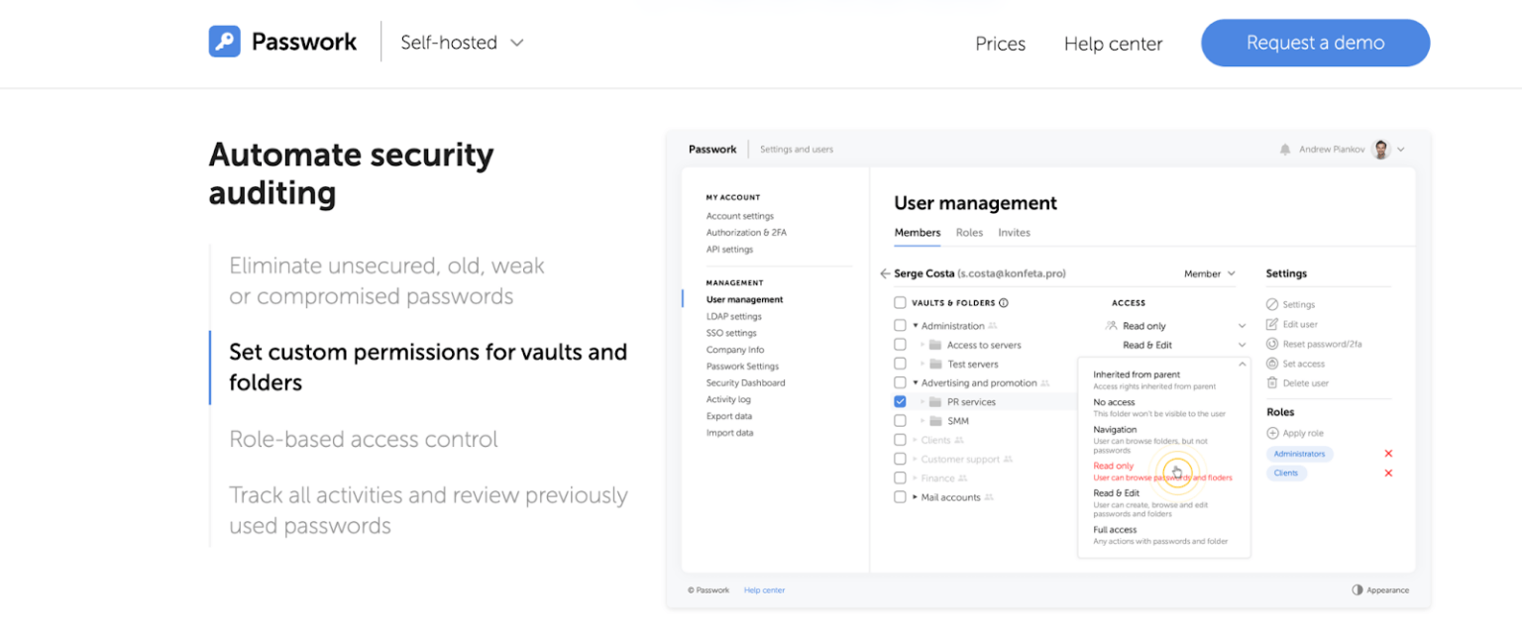
Task: Click the folder icon of PR services
Action: point(934,401)
